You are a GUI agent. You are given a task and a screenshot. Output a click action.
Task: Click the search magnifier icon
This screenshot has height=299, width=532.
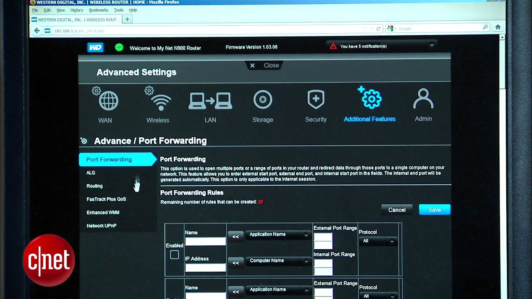[485, 27]
